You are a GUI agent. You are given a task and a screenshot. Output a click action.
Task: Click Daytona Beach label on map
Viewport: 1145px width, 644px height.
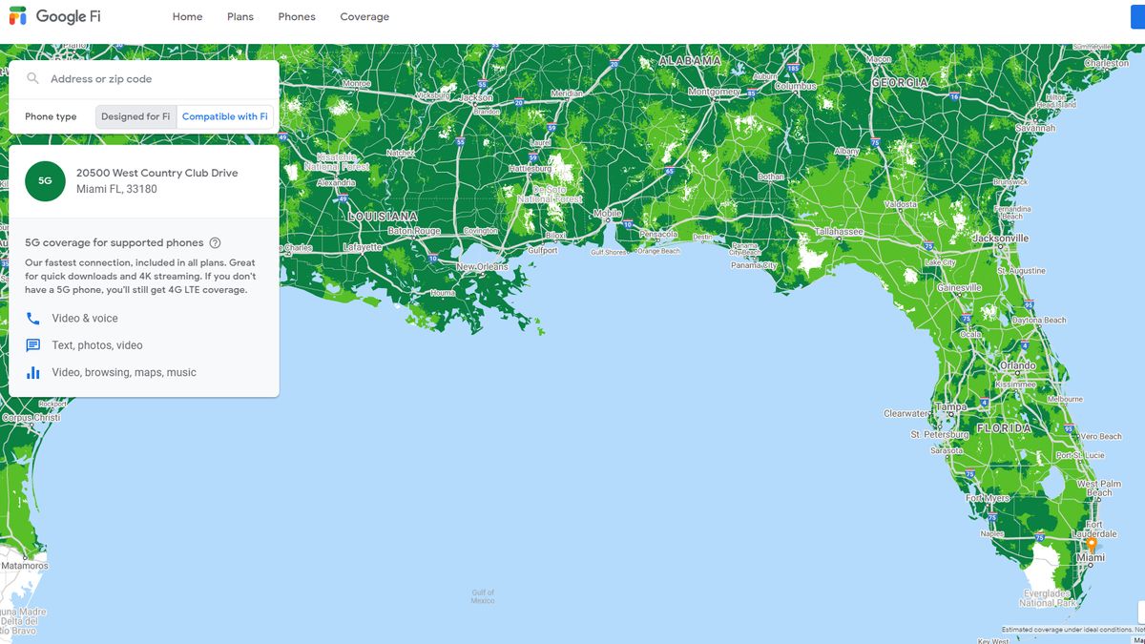click(1039, 321)
